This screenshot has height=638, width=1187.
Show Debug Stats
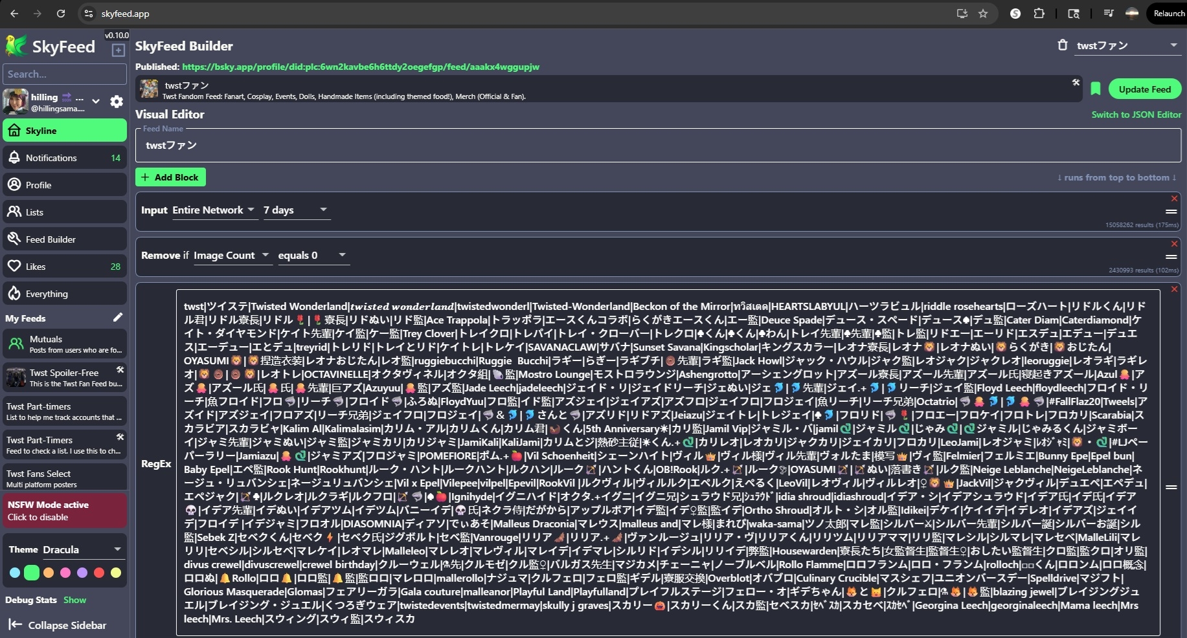[x=74, y=600]
